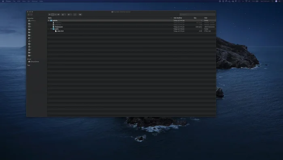
Task: Open the Apple menu
Action: click(3, 1)
